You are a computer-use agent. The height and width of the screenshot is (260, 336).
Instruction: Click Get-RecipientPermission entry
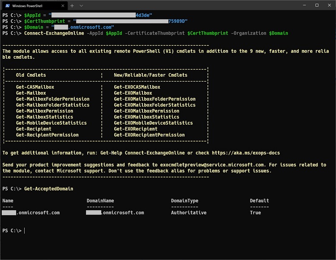pyautogui.click(x=47, y=135)
